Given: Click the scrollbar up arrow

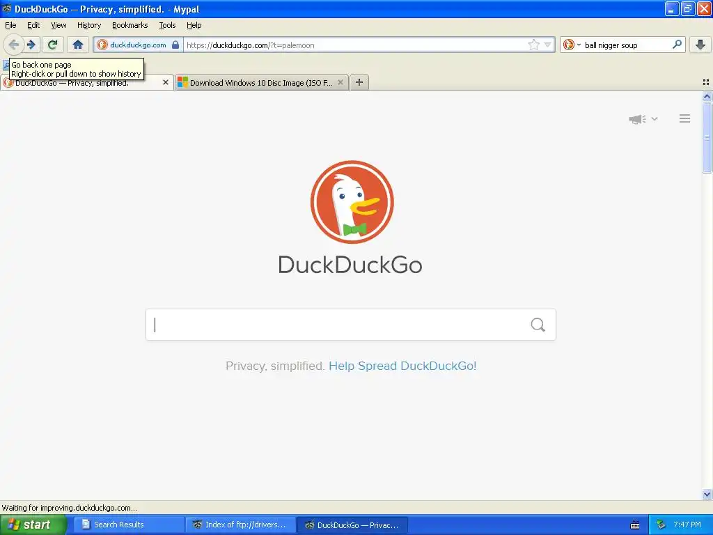Looking at the screenshot, I should [x=707, y=96].
